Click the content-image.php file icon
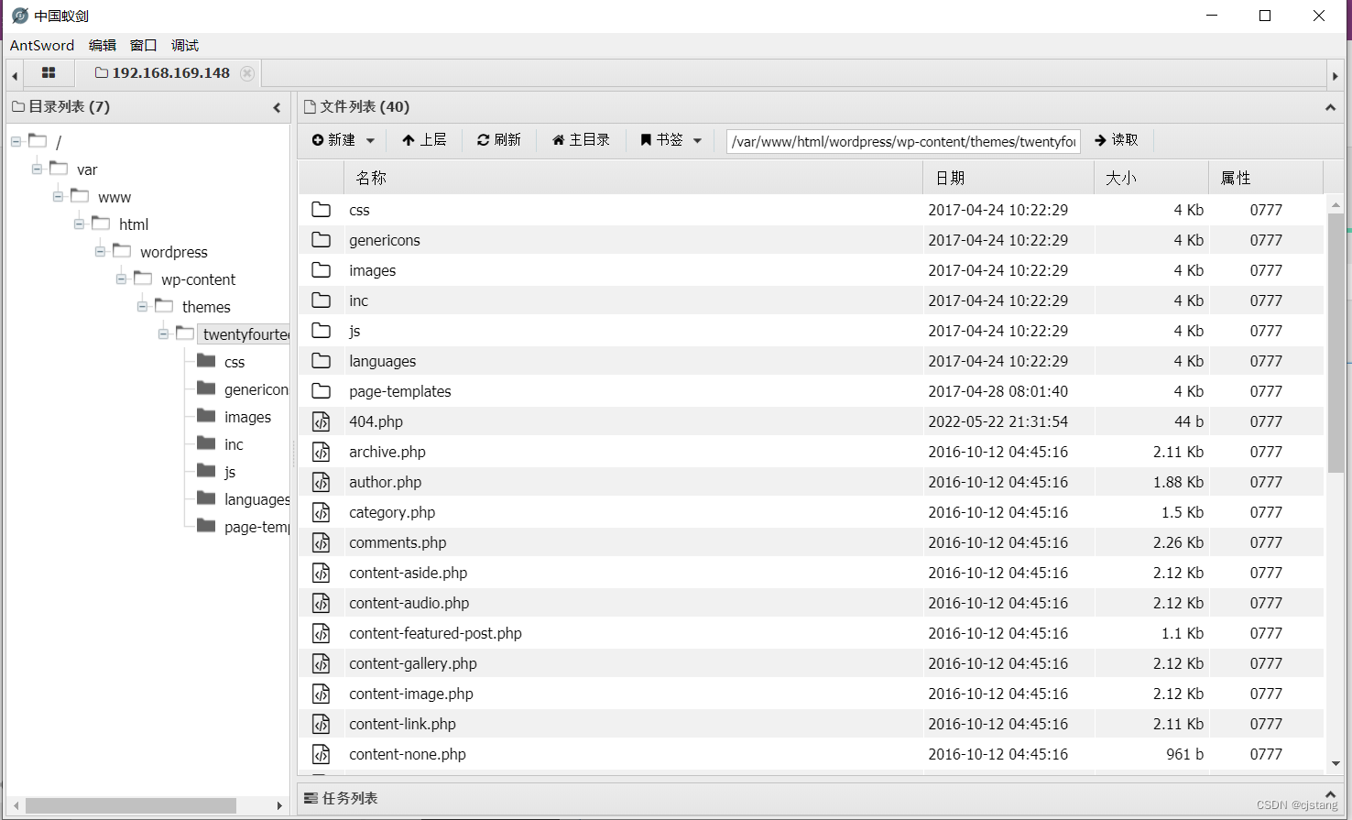Viewport: 1352px width, 820px height. (x=321, y=694)
